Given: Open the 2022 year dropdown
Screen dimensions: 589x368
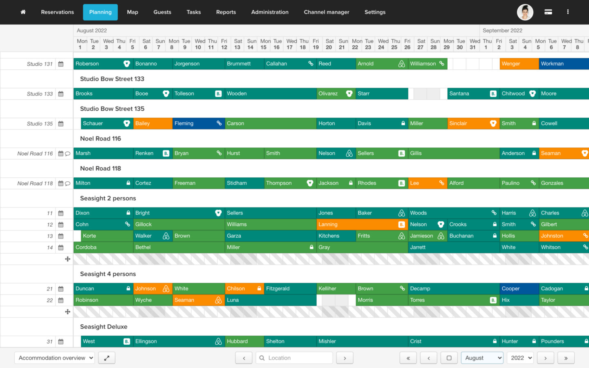Looking at the screenshot, I should tap(520, 358).
